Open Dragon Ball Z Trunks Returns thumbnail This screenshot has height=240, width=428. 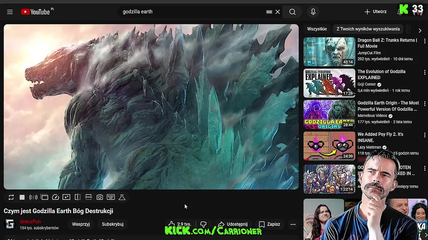[x=329, y=52]
